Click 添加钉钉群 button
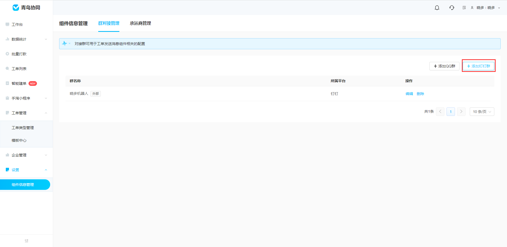 tap(478, 66)
